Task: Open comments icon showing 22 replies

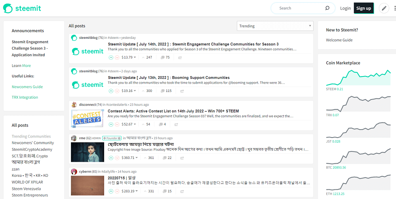Action: (164, 158)
